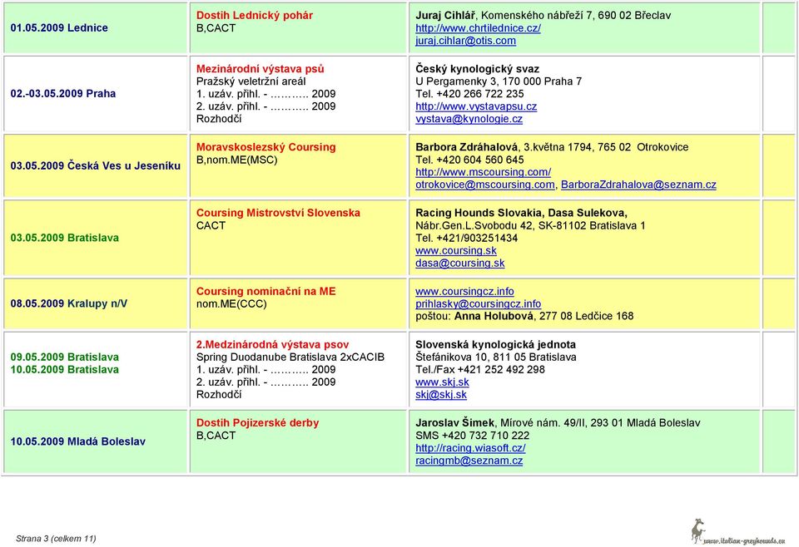Image resolution: width=799 pixels, height=547 pixels.
Task: Open the www.coursingcz.info link
Action: (464, 291)
